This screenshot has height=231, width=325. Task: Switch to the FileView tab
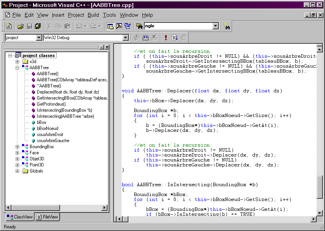coord(47,217)
